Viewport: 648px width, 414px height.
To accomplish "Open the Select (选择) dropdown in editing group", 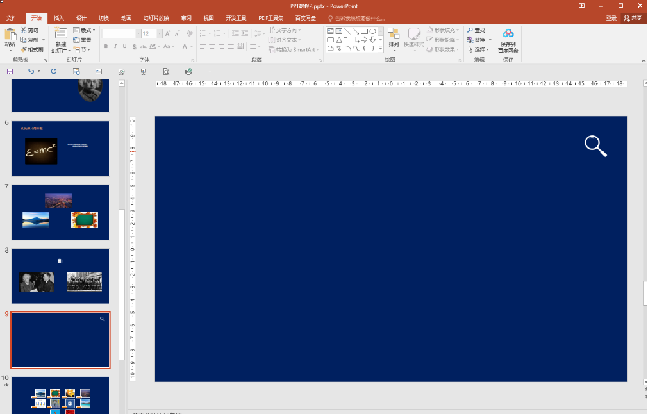I will (478, 49).
